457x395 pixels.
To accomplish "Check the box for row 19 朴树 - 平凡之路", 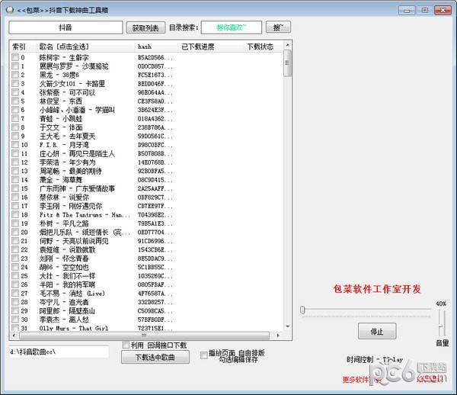I will tap(15, 223).
